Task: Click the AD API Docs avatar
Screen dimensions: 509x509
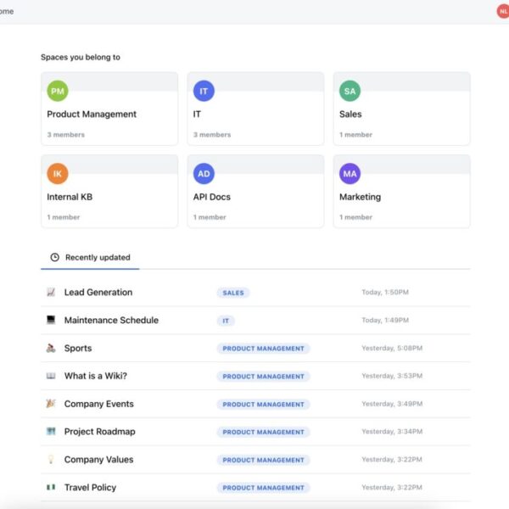Action: click(204, 174)
